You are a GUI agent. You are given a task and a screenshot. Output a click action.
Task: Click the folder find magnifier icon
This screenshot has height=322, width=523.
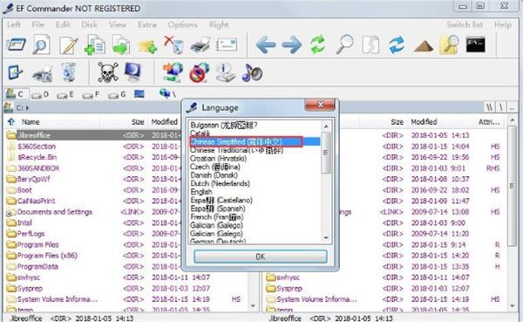pos(449,45)
